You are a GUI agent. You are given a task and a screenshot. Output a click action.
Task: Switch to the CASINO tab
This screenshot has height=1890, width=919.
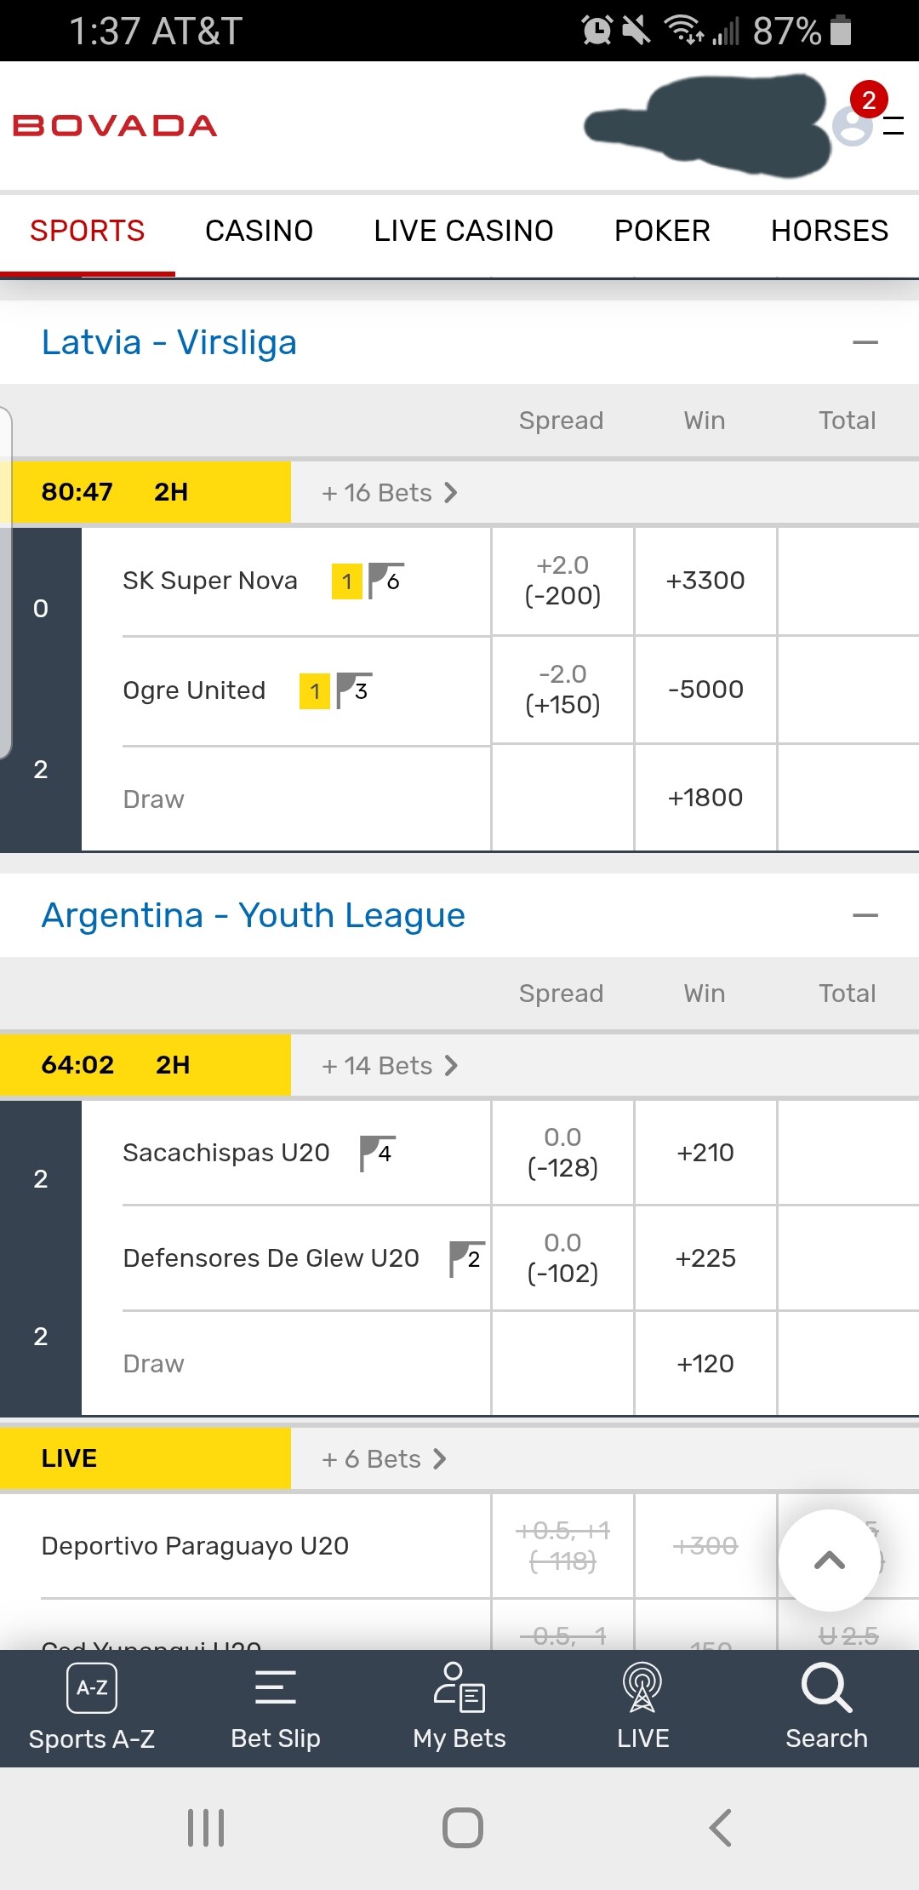[259, 231]
